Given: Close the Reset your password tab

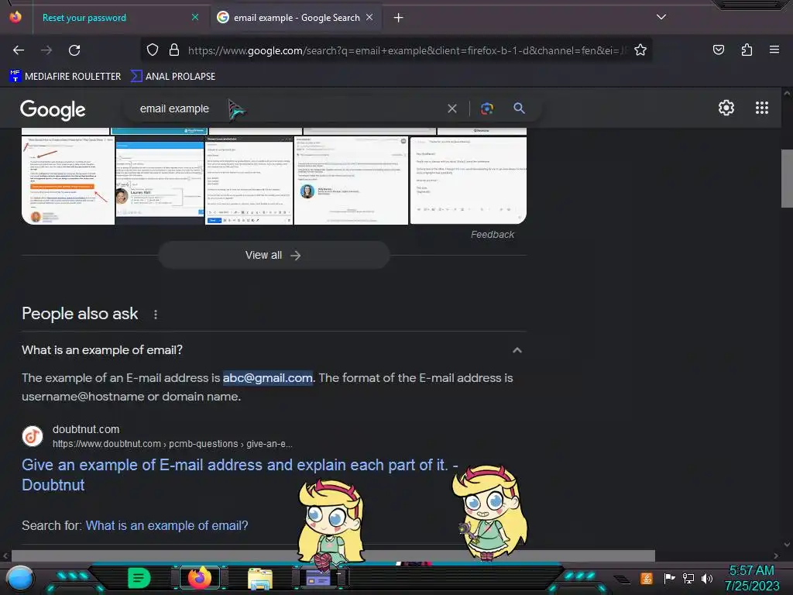Looking at the screenshot, I should [195, 17].
